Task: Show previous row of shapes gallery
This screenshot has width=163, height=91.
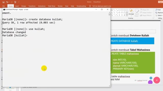Action: tap(127, 10)
